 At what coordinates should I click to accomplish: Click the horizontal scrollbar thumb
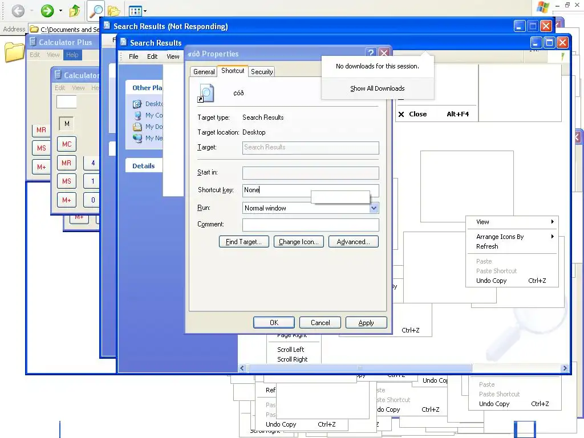click(360, 368)
